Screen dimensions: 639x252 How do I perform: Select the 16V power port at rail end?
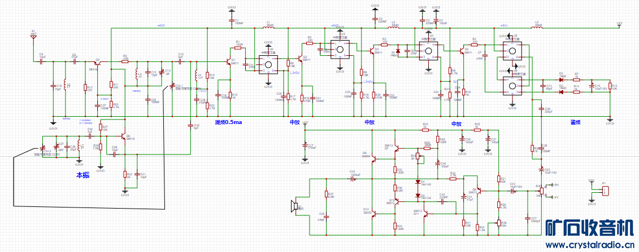tap(619, 25)
